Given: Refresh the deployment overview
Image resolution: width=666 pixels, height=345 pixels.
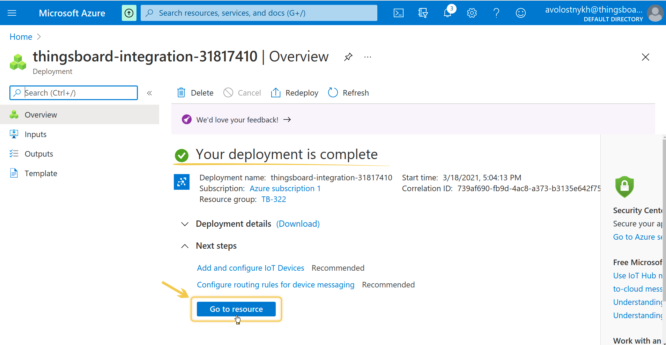Looking at the screenshot, I should 348,93.
